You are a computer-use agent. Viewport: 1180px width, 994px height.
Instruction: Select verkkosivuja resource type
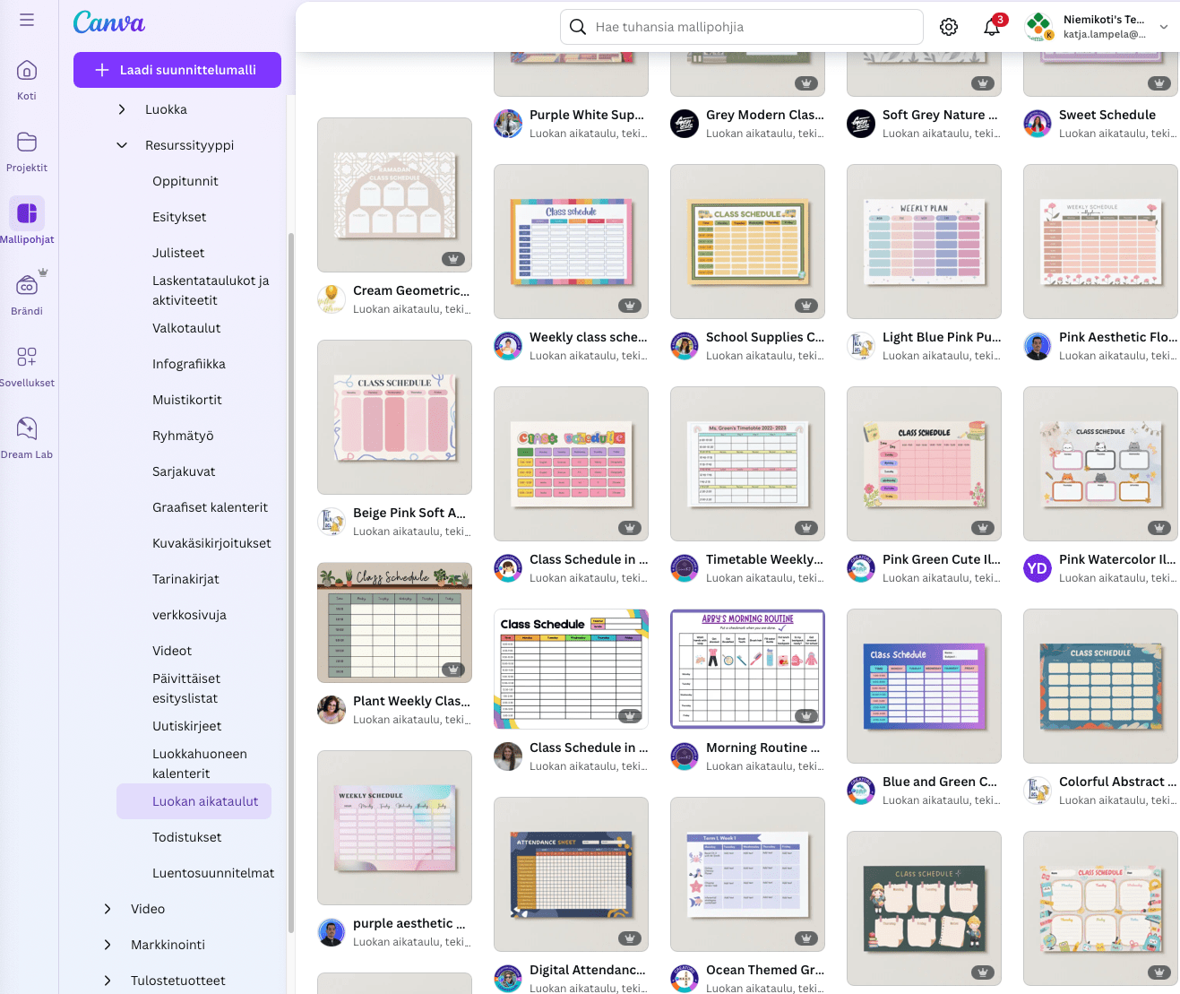click(189, 615)
